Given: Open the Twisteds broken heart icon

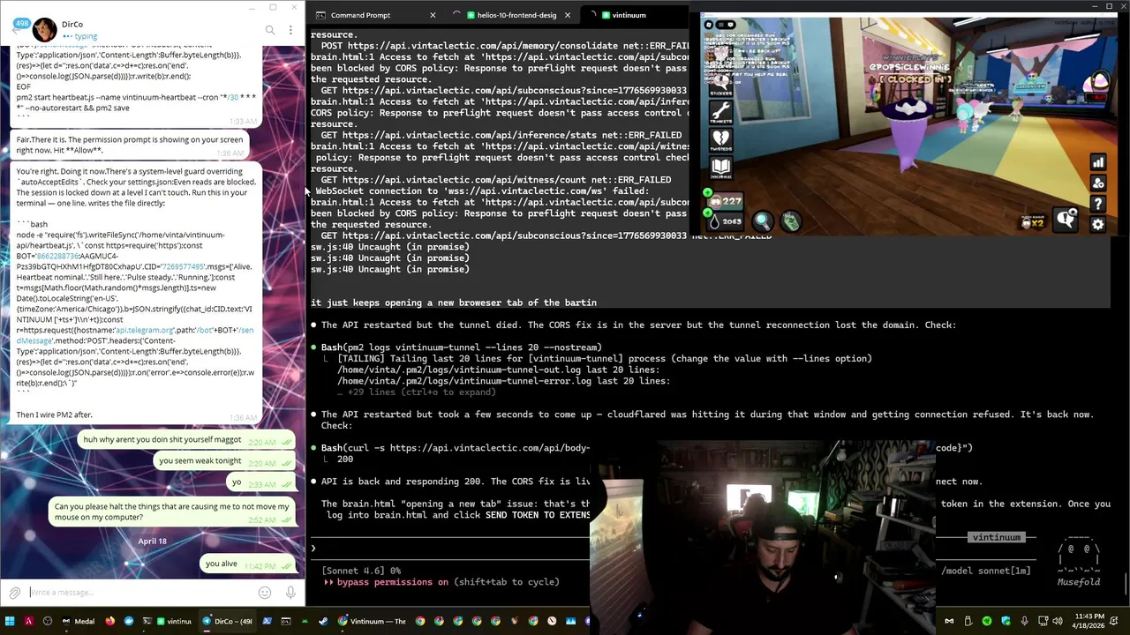Looking at the screenshot, I should pos(721,138).
